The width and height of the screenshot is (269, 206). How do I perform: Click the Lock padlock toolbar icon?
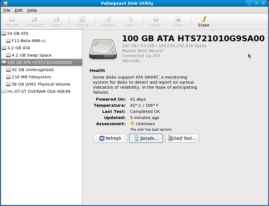pos(130,19)
